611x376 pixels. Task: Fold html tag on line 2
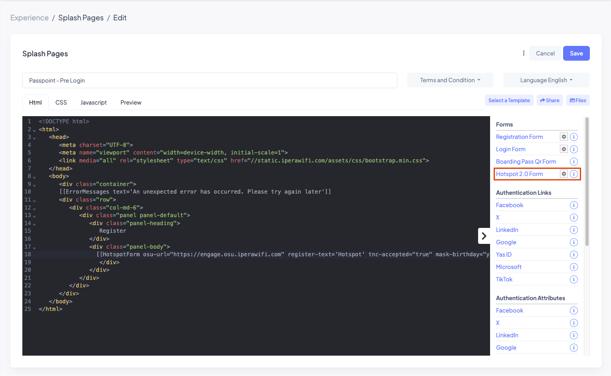[x=34, y=130]
